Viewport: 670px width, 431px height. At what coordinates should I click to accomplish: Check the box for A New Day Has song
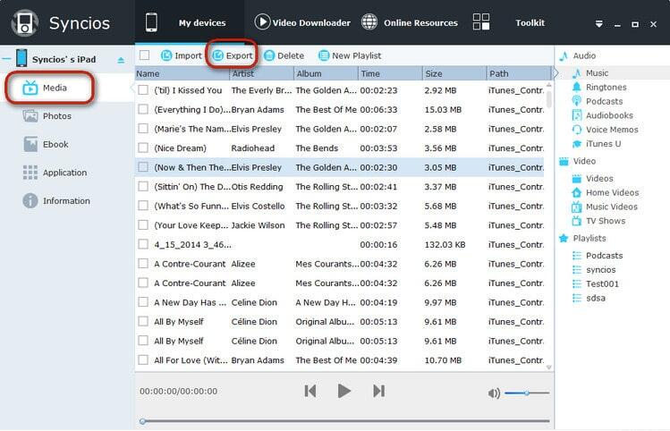coord(143,302)
